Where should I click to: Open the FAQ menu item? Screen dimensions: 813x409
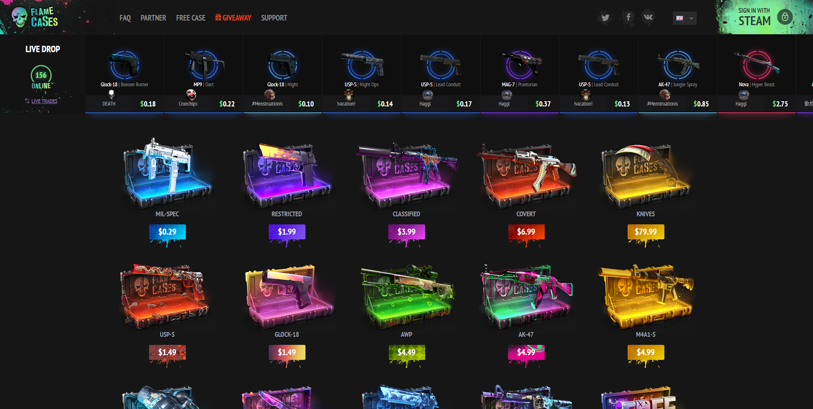(125, 18)
